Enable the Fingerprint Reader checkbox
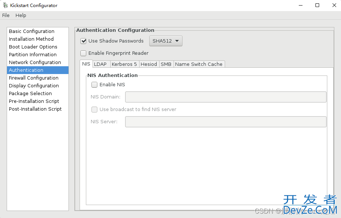The height and width of the screenshot is (218, 341). click(83, 53)
